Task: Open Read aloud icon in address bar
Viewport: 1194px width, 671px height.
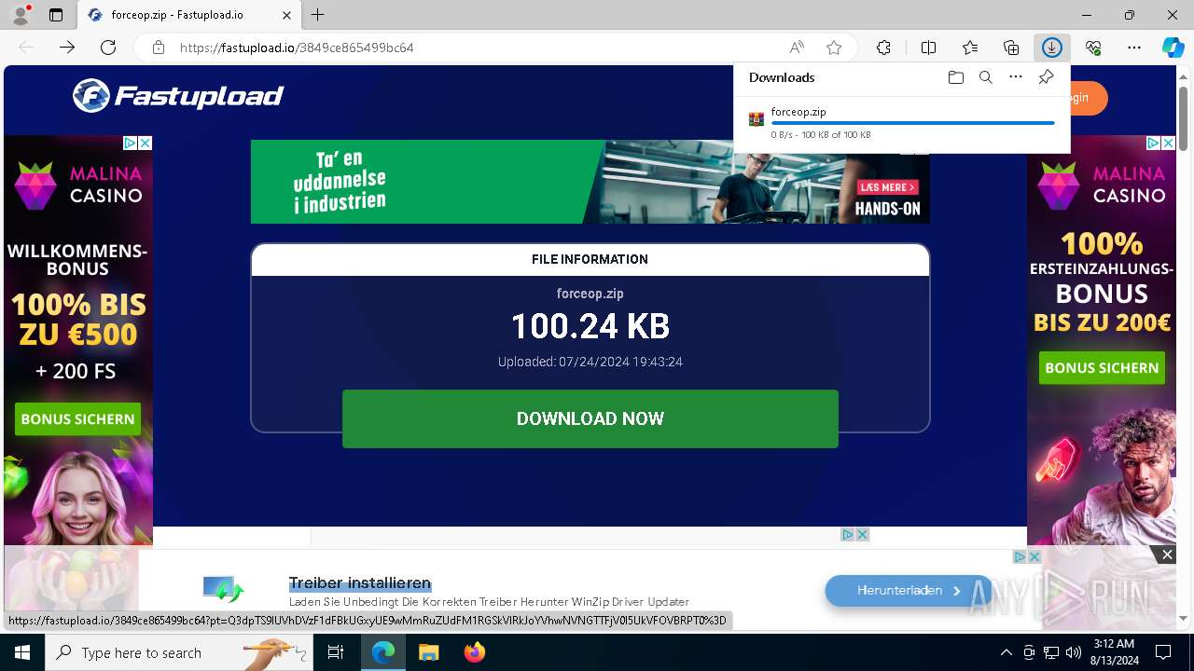Action: tap(797, 48)
